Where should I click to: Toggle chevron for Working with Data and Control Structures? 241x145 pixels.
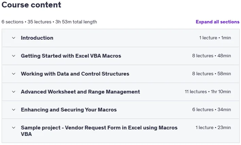coord(14,74)
